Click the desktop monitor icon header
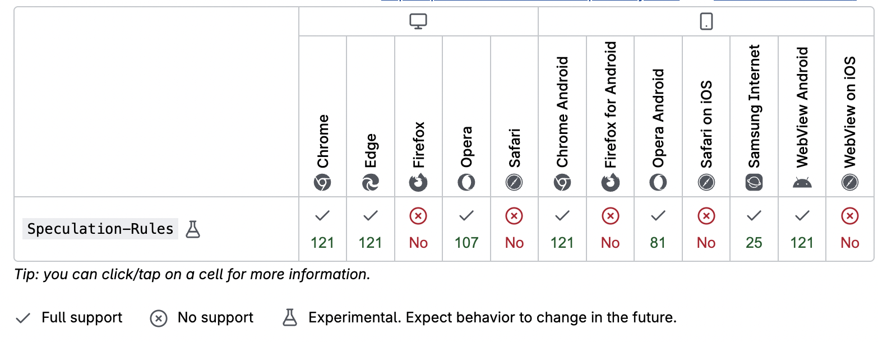The width and height of the screenshot is (878, 342). click(x=418, y=22)
